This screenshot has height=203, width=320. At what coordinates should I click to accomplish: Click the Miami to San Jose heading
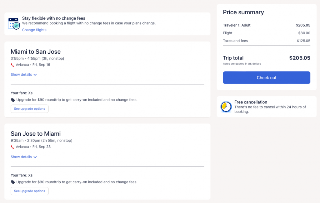(36, 51)
